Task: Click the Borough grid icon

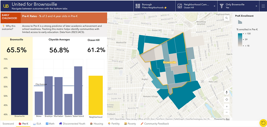Action: (138, 6)
